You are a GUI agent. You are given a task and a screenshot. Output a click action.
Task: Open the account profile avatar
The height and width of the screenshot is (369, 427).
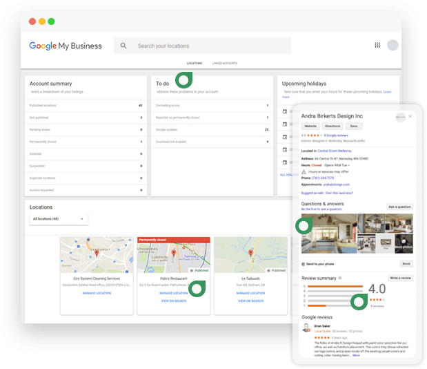(393, 46)
